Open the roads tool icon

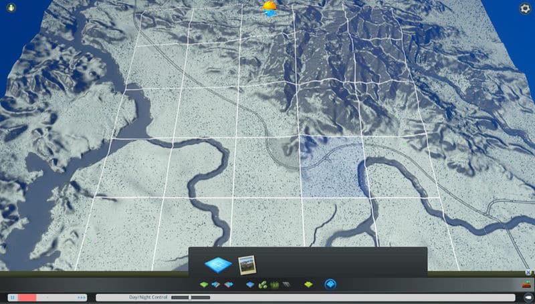coord(286,285)
